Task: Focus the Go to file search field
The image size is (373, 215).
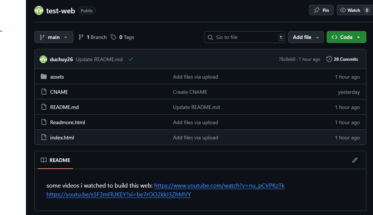Action: coord(244,37)
